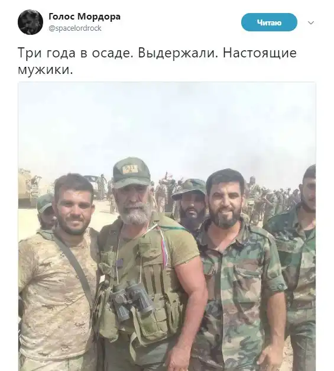Viewport: 334px width, 371px height.
Task: Expand the tweet options chevron menu
Action: coord(311,22)
